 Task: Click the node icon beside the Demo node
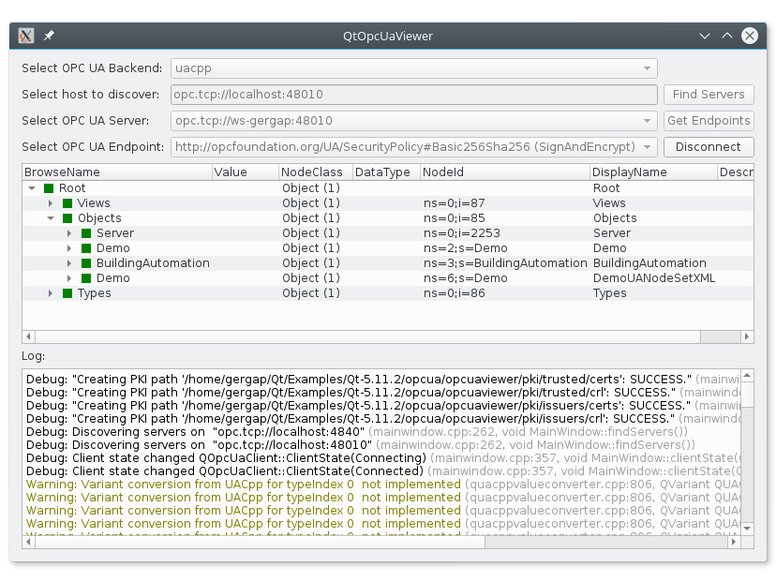point(88,247)
